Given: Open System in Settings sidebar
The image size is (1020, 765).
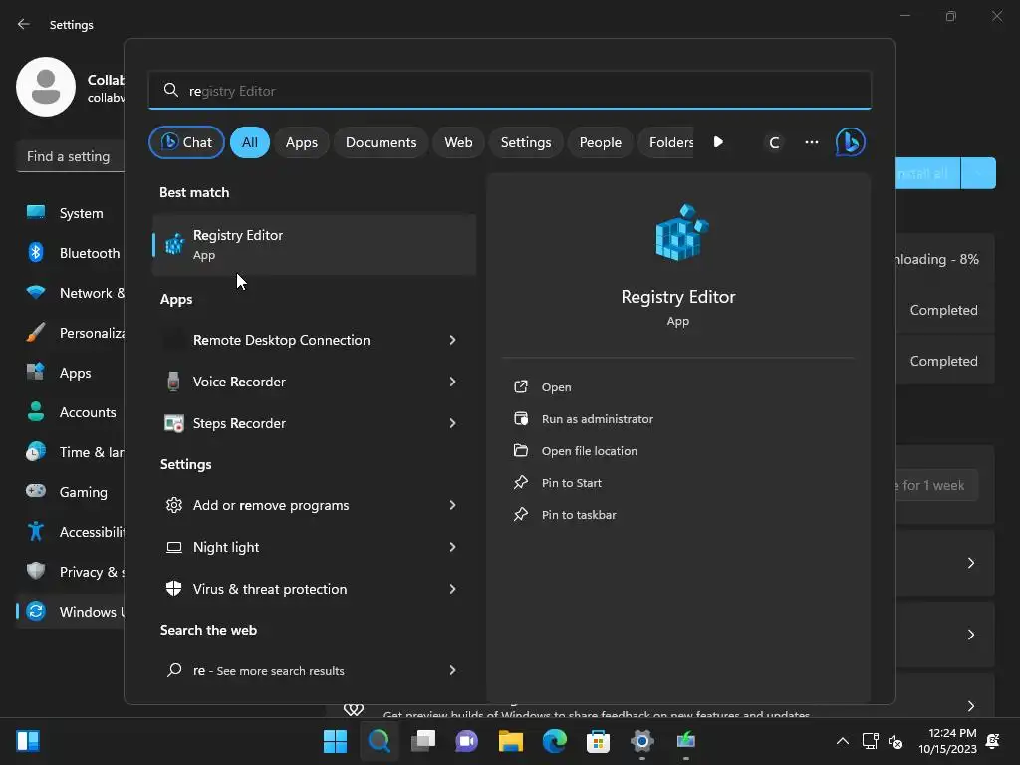Looking at the screenshot, I should (x=71, y=213).
